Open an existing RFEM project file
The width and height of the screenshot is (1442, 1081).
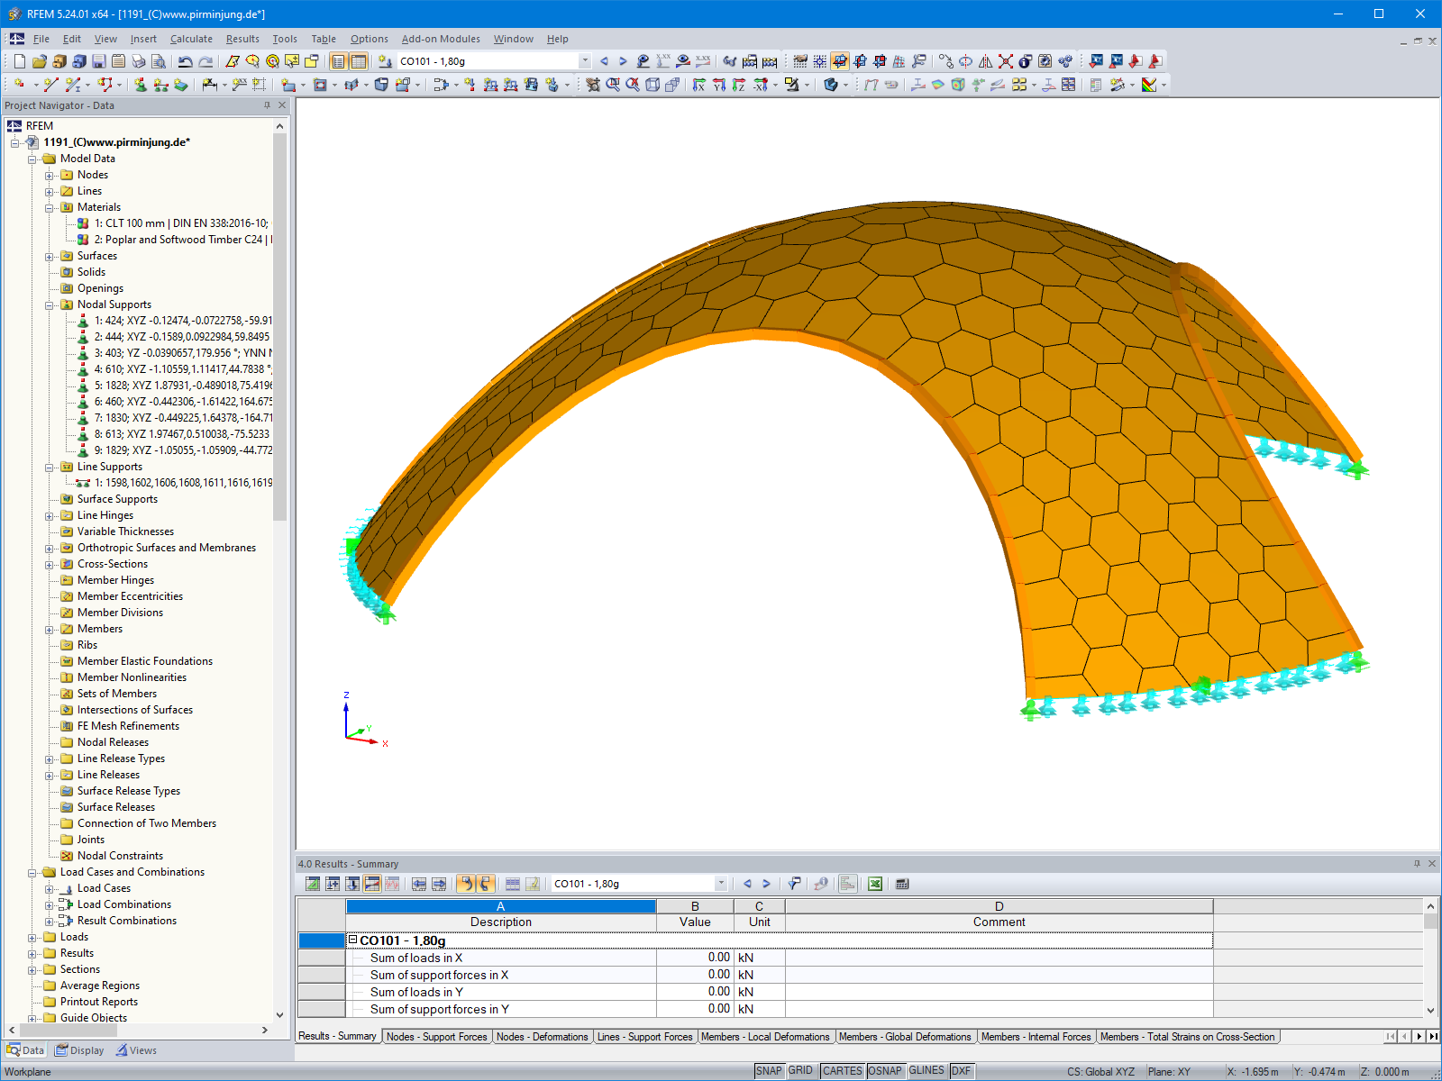[x=41, y=61]
